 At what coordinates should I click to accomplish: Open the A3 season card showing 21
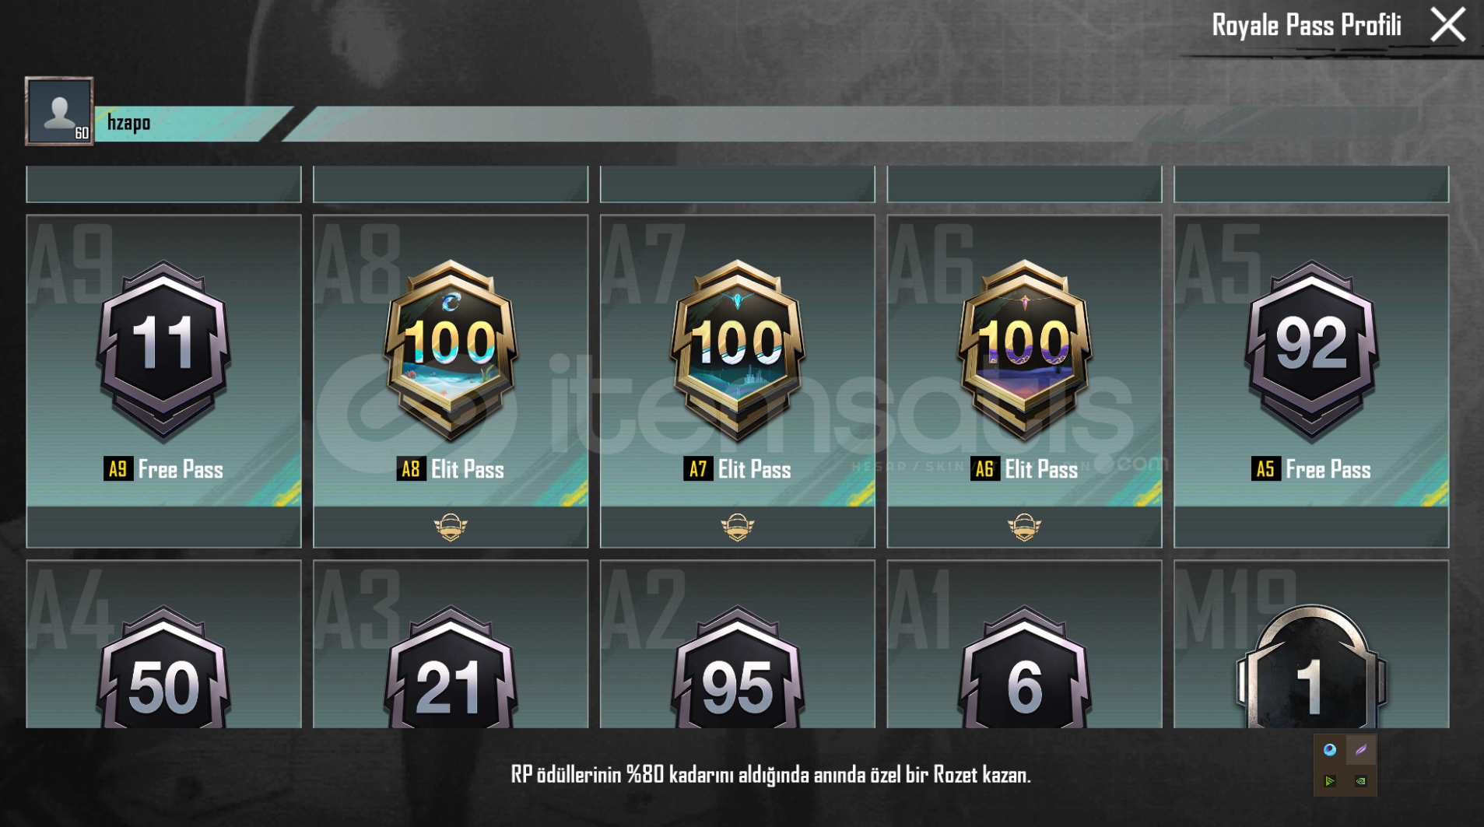pyautogui.click(x=451, y=644)
